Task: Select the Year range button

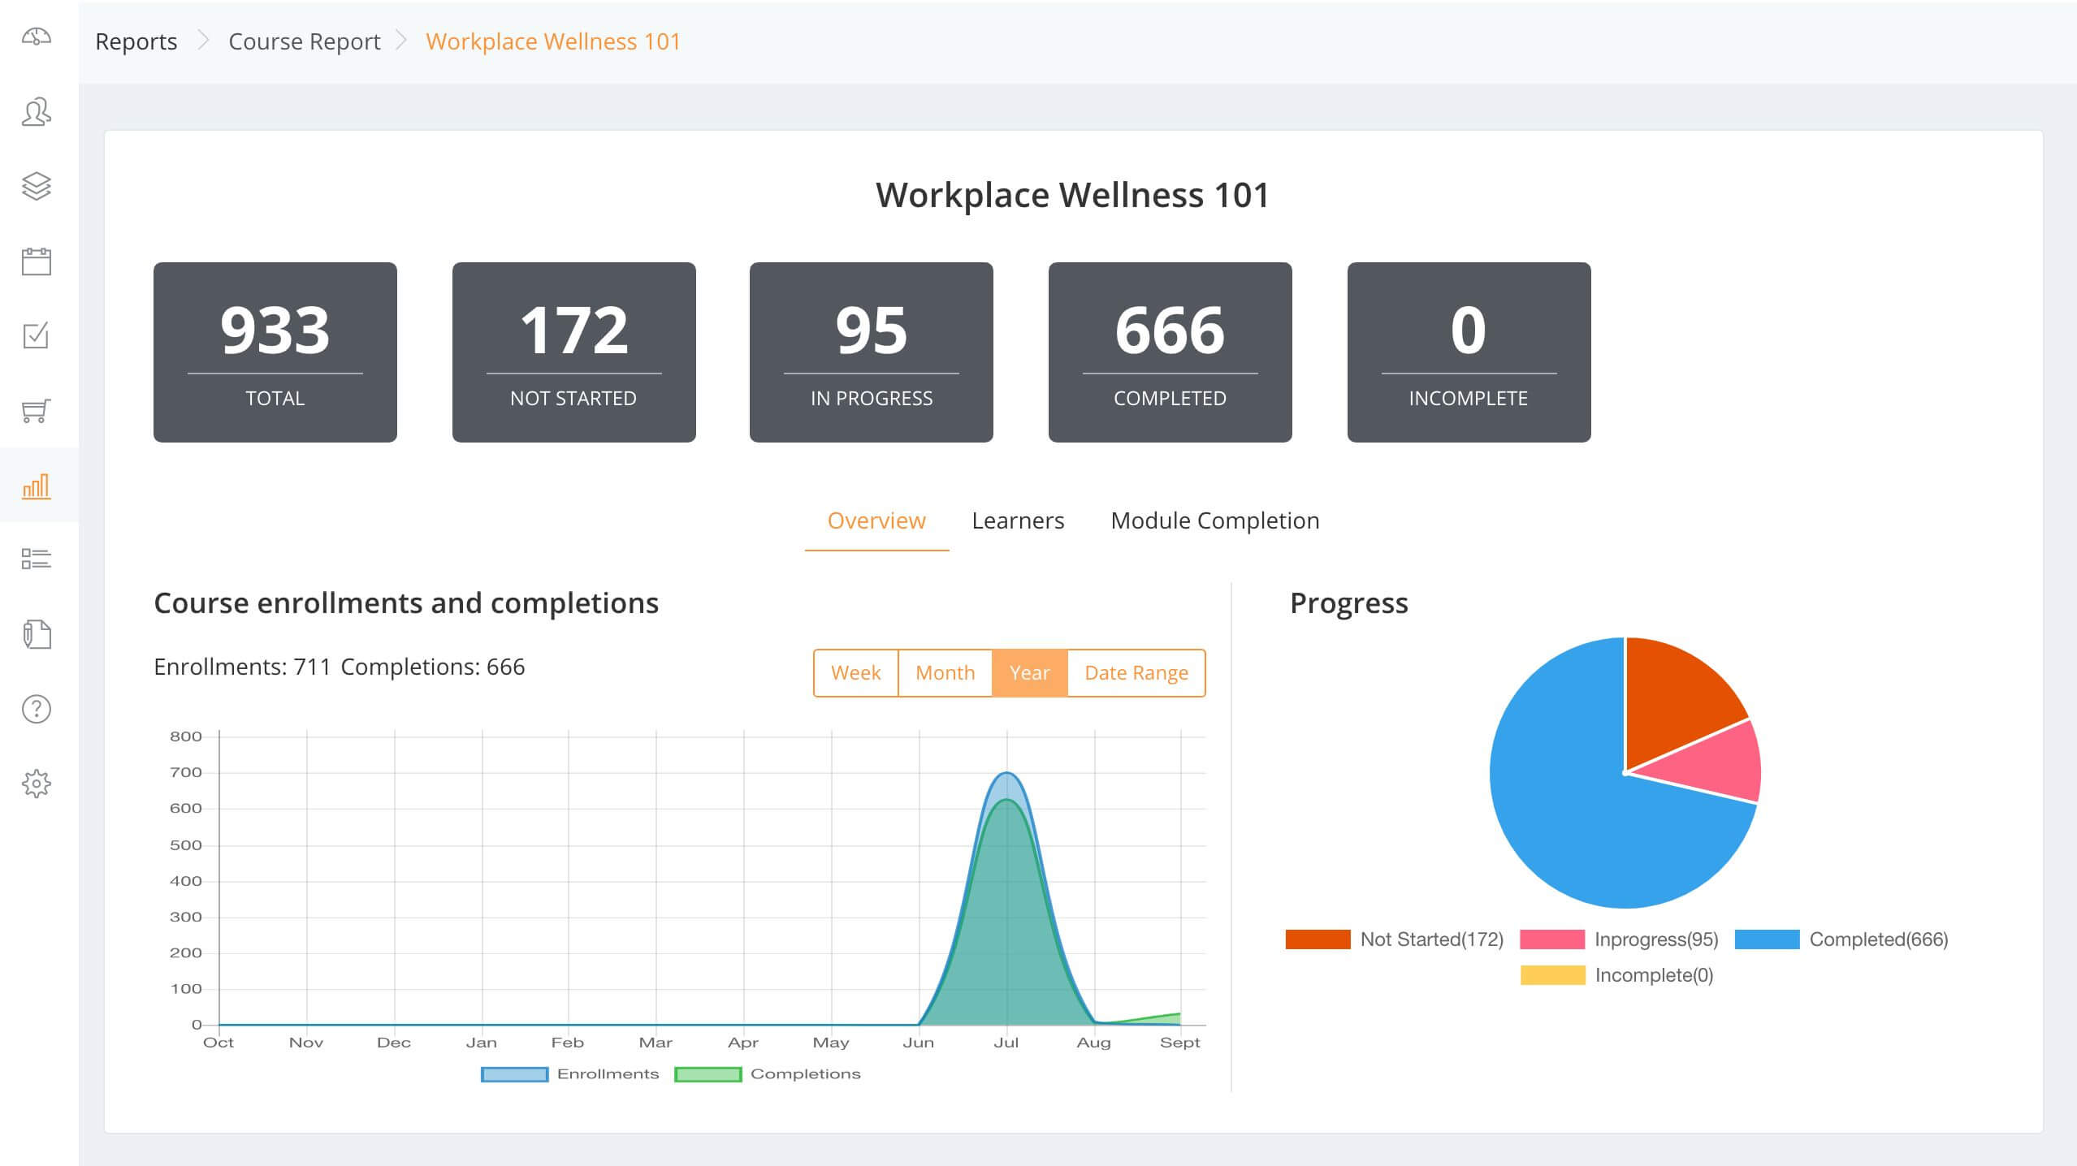Action: point(1029,673)
